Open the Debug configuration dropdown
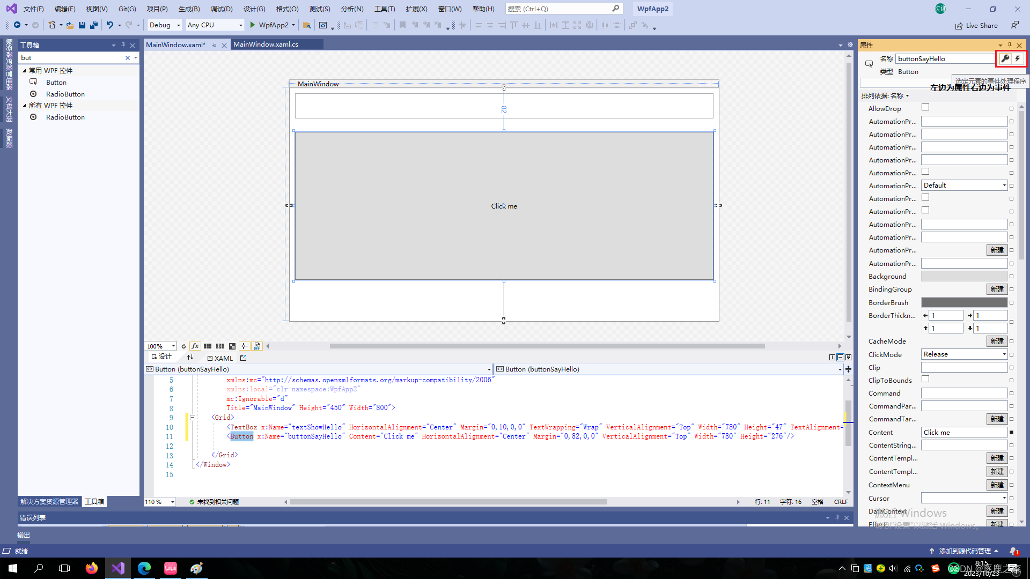Screen dimensions: 1030x579 [x=165, y=25]
